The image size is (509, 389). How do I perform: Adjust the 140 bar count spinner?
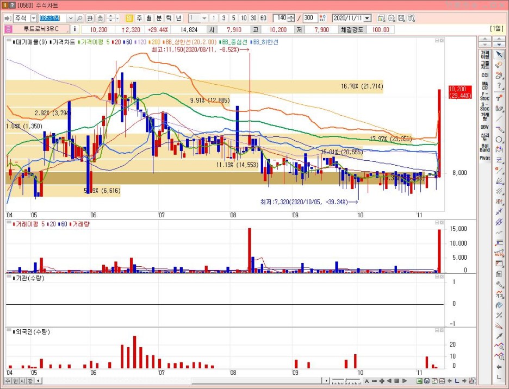pos(291,18)
